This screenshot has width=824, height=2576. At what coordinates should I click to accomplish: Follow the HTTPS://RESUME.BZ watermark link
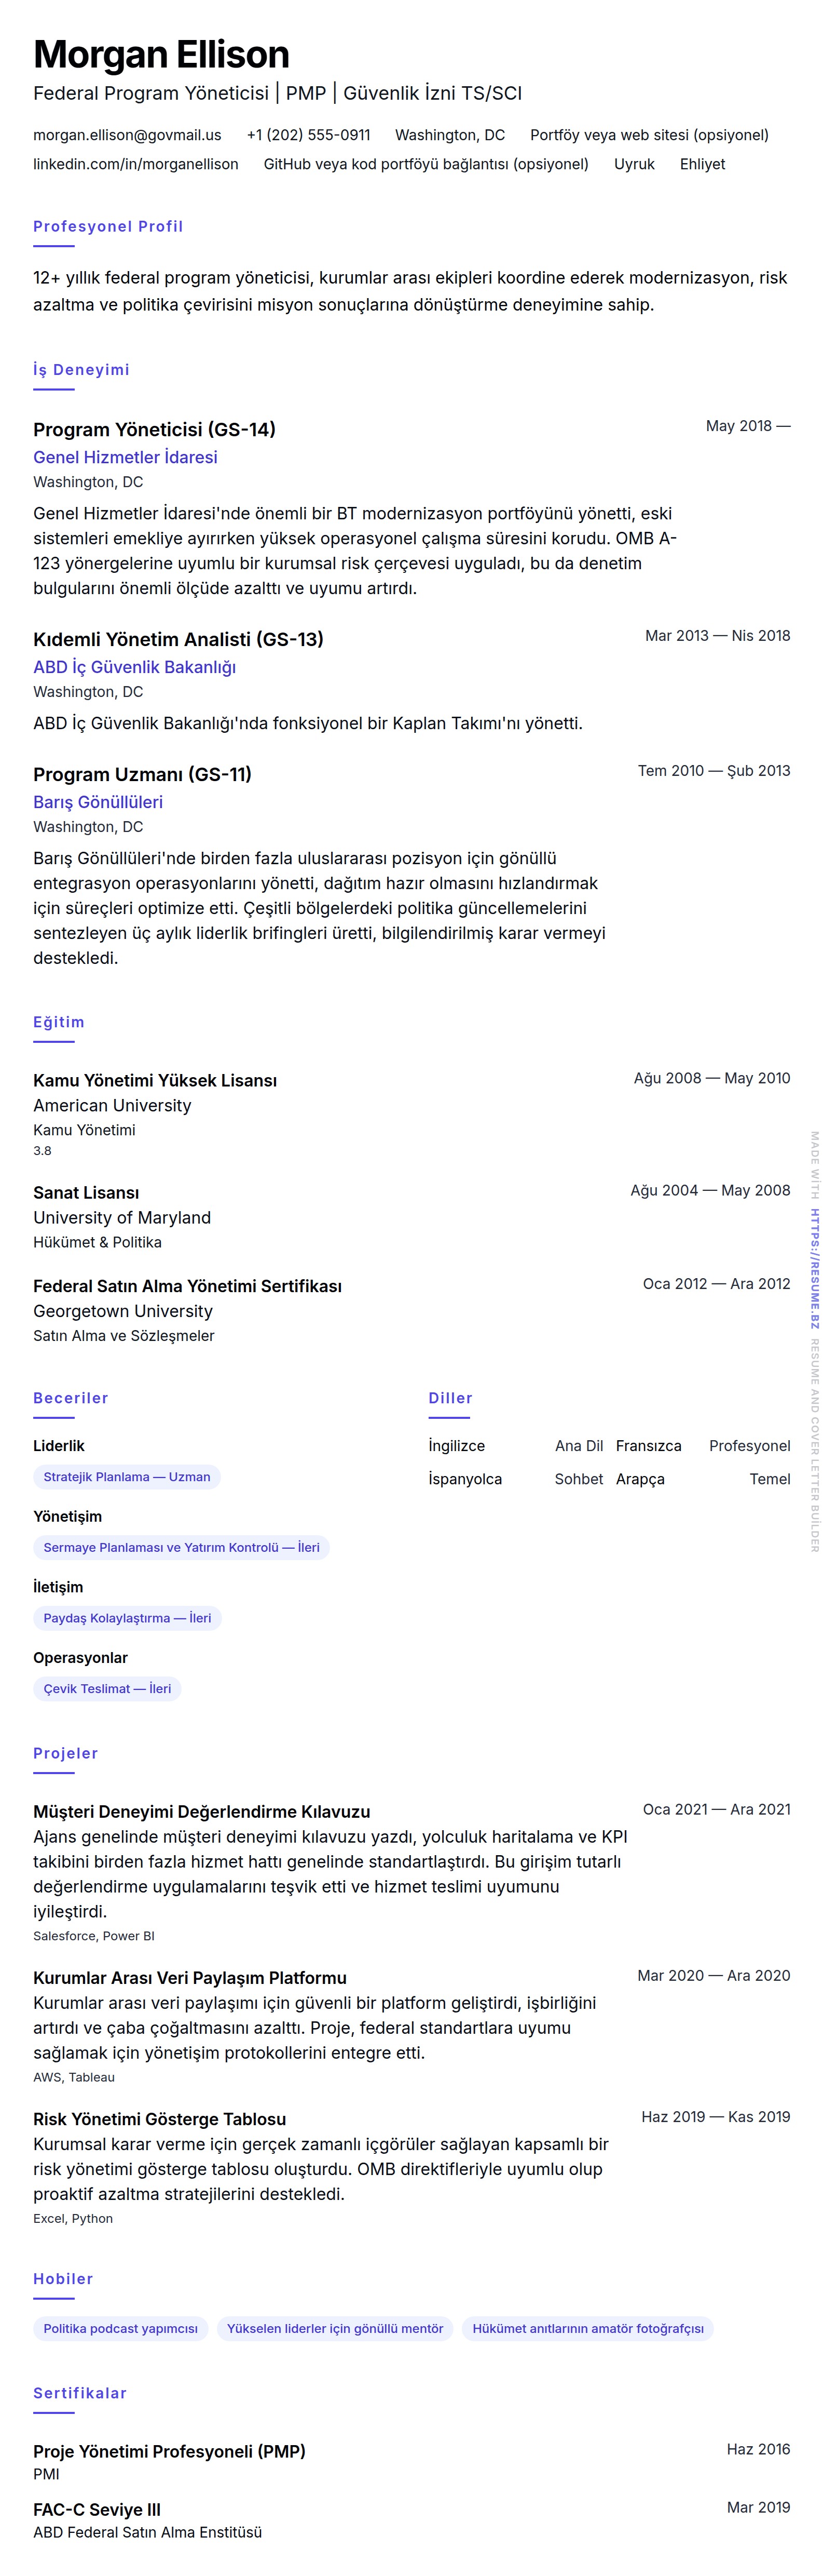point(815,1268)
